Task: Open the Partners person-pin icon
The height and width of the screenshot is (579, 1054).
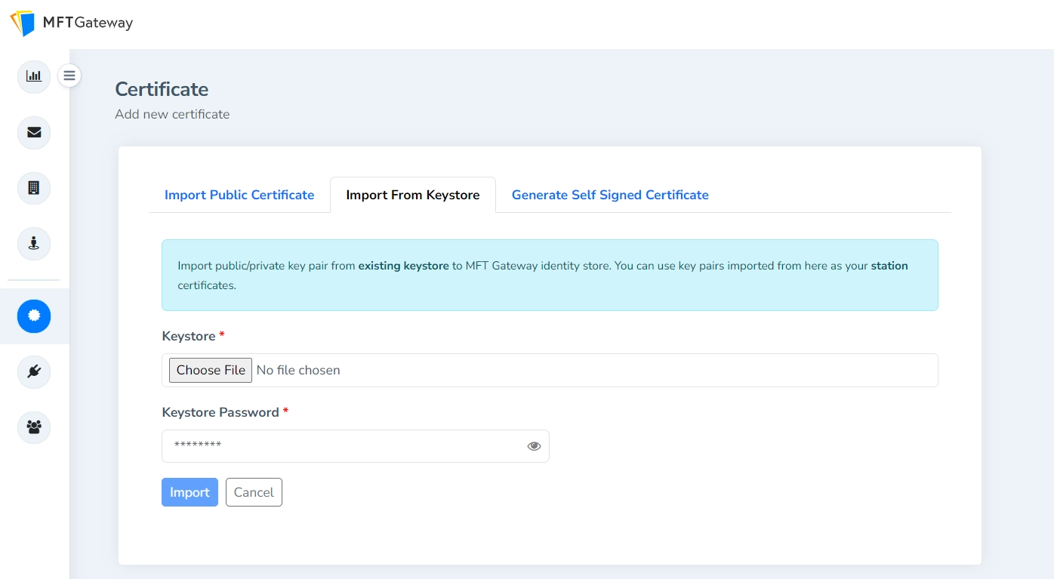Action: 33,244
